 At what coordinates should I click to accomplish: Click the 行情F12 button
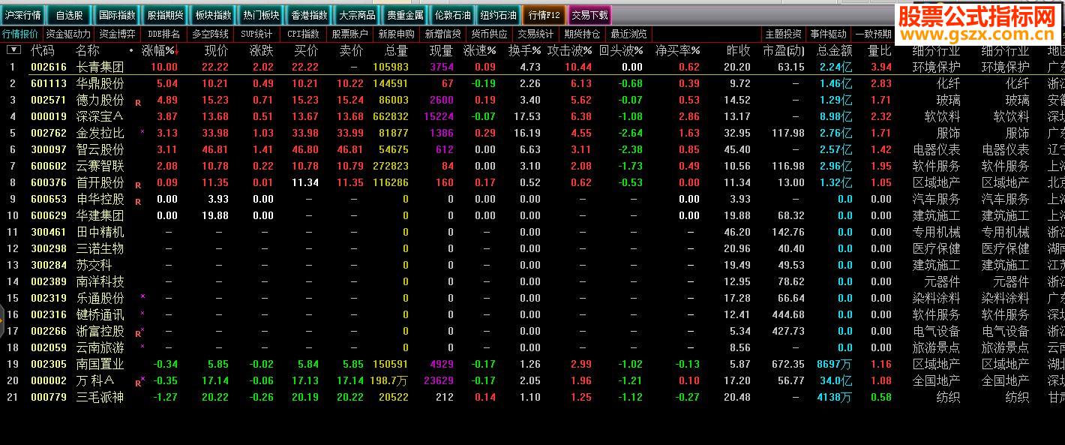(x=544, y=15)
